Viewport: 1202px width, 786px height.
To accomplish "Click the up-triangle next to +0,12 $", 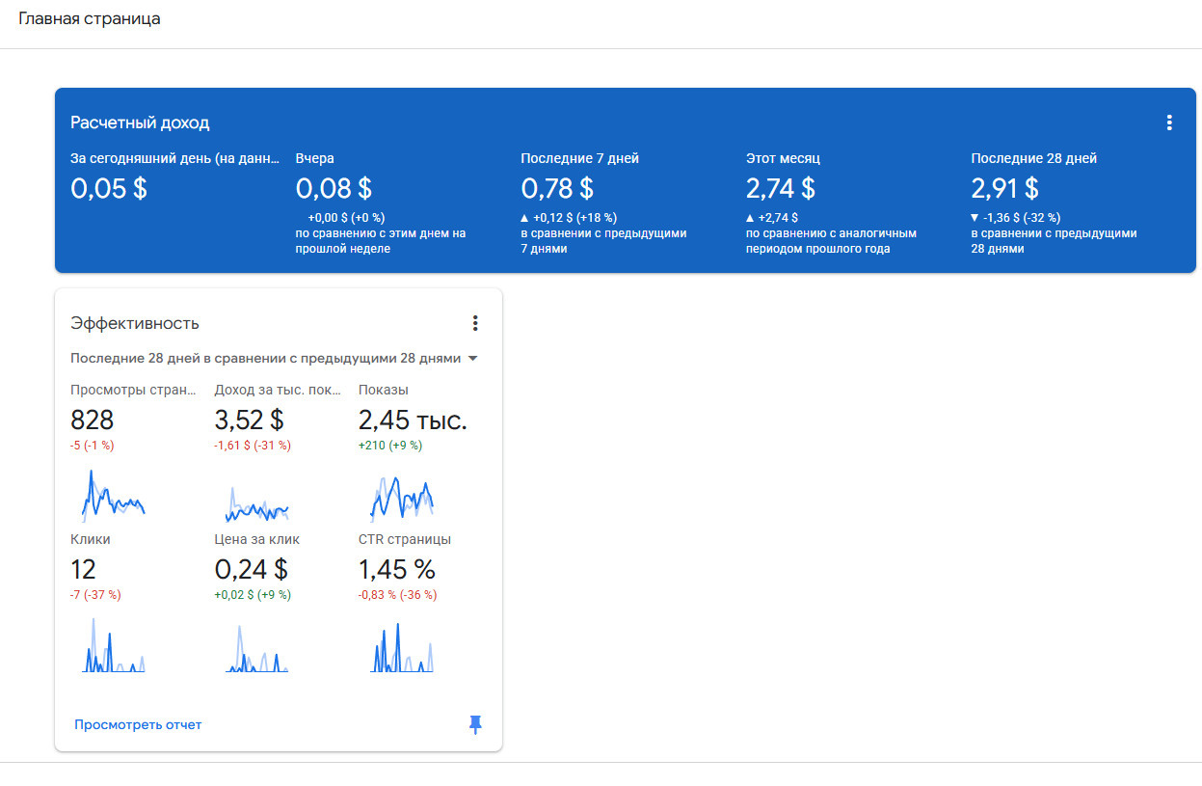I will pos(525,218).
